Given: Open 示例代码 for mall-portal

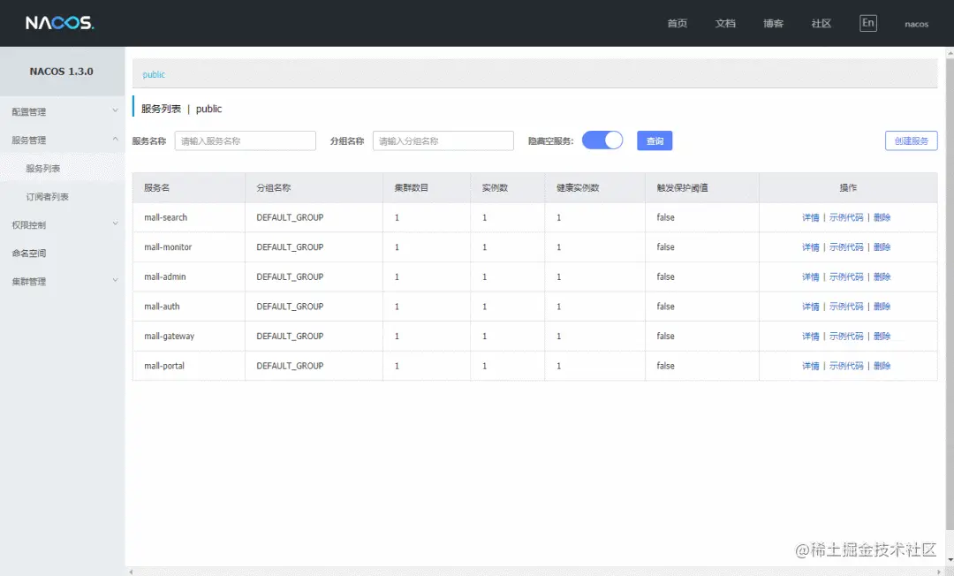Looking at the screenshot, I should 846,366.
